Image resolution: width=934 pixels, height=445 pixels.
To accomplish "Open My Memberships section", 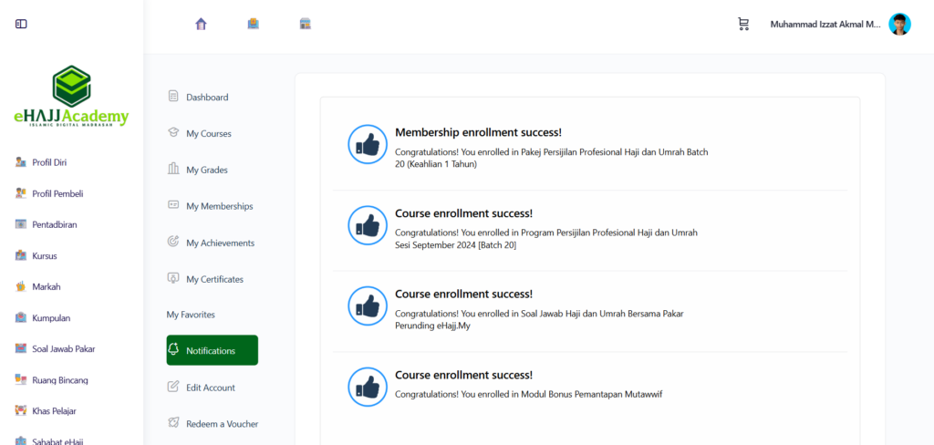I will [219, 206].
